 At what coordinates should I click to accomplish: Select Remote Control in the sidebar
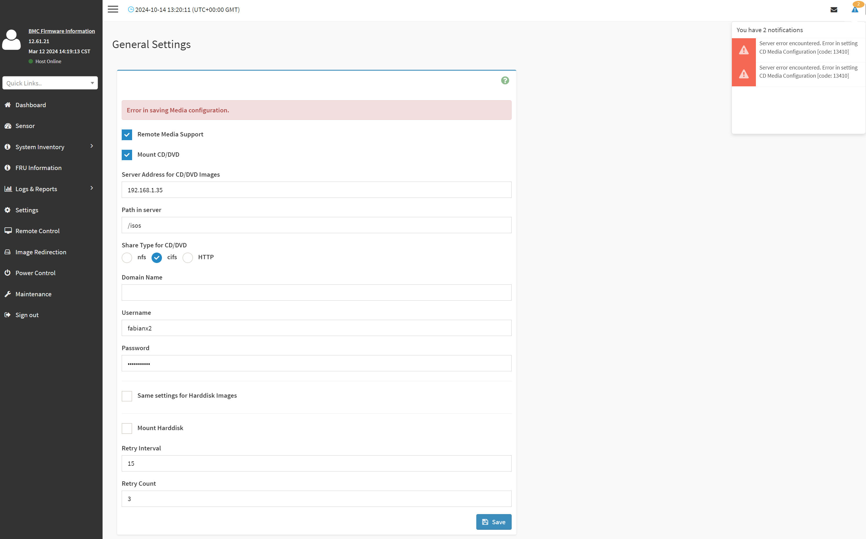point(37,231)
